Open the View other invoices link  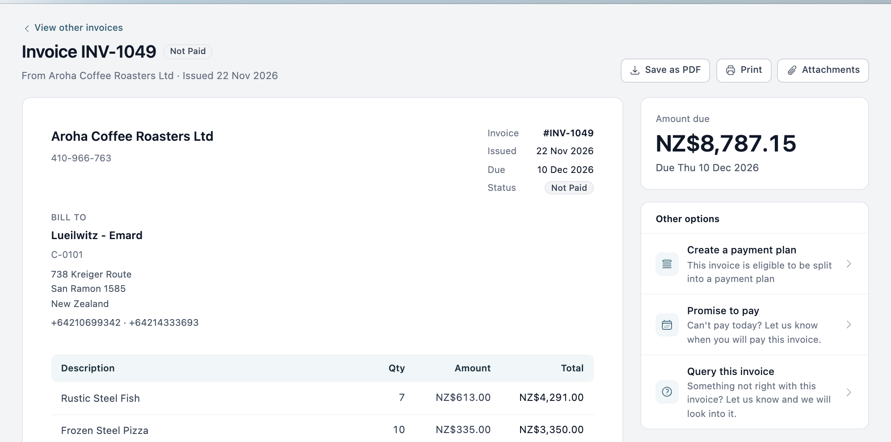[79, 28]
